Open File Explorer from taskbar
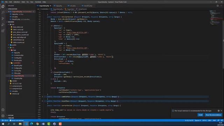224x126 pixels. (x=20, y=124)
